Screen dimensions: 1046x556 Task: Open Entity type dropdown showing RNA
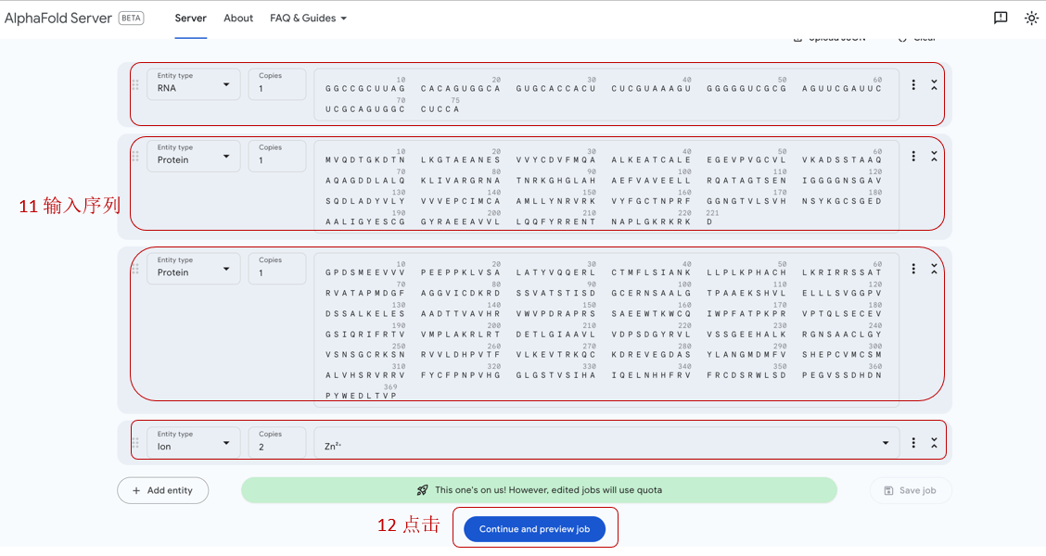tap(193, 84)
